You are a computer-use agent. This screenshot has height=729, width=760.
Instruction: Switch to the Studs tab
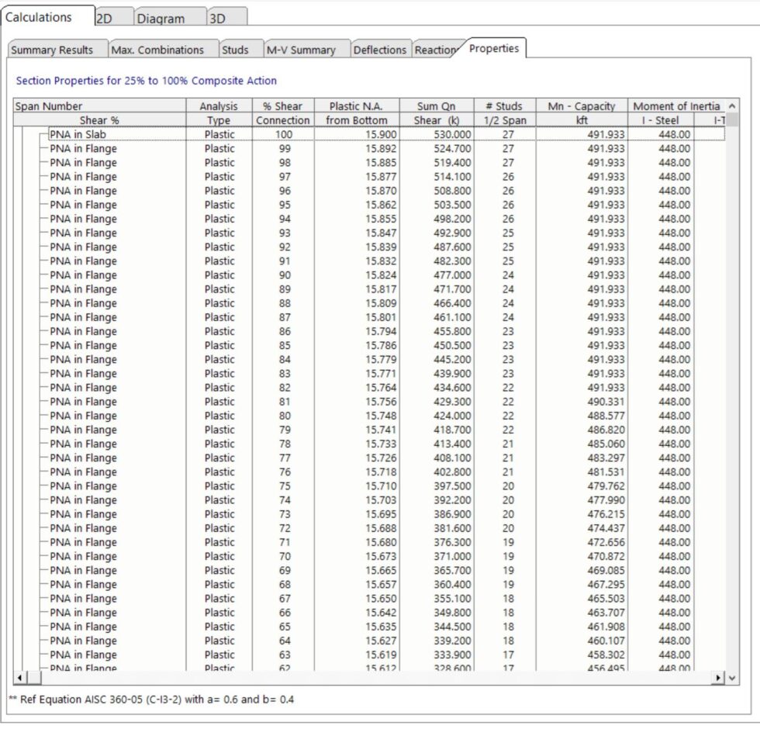point(235,50)
